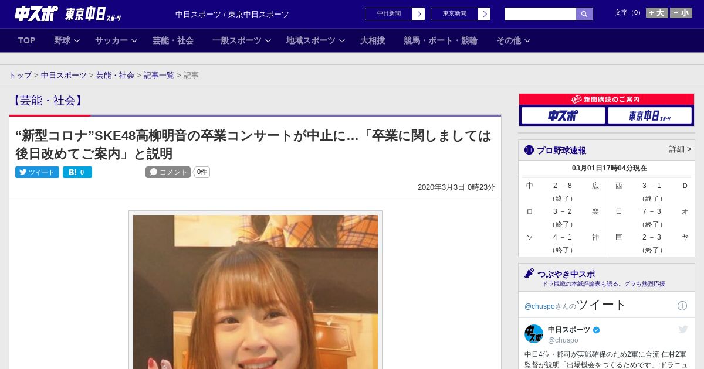
Task: Expand the サッカー menu
Action: point(116,40)
